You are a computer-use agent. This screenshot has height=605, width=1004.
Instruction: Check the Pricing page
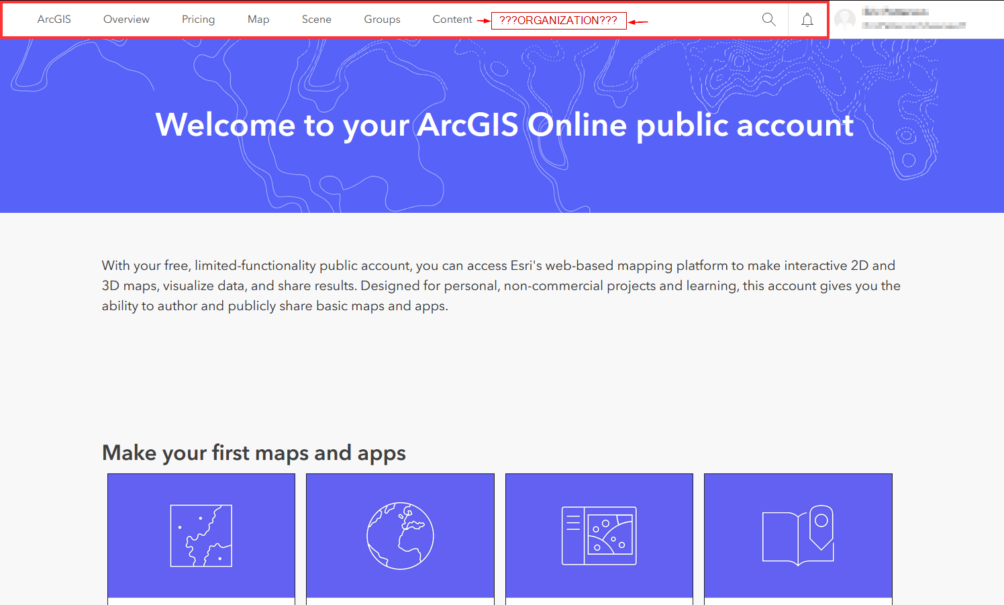[x=198, y=19]
